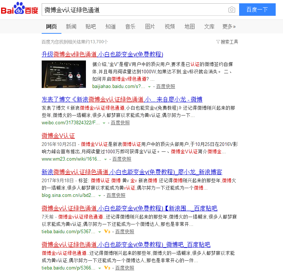Image resolution: width=283 pixels, height=275 pixels.
Task: Open the first result's thumbnail image
Action: click(64, 74)
